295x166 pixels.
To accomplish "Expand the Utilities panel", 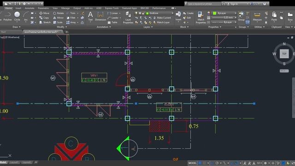I will pyautogui.click(x=260, y=27).
